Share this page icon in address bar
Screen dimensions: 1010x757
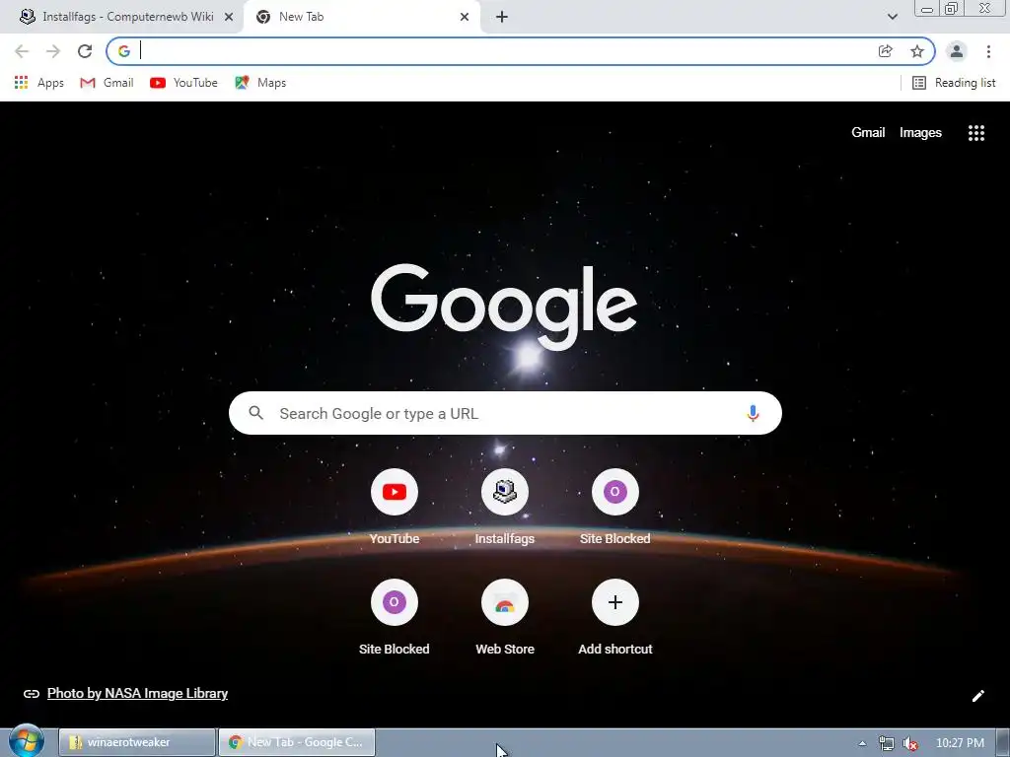coord(886,51)
